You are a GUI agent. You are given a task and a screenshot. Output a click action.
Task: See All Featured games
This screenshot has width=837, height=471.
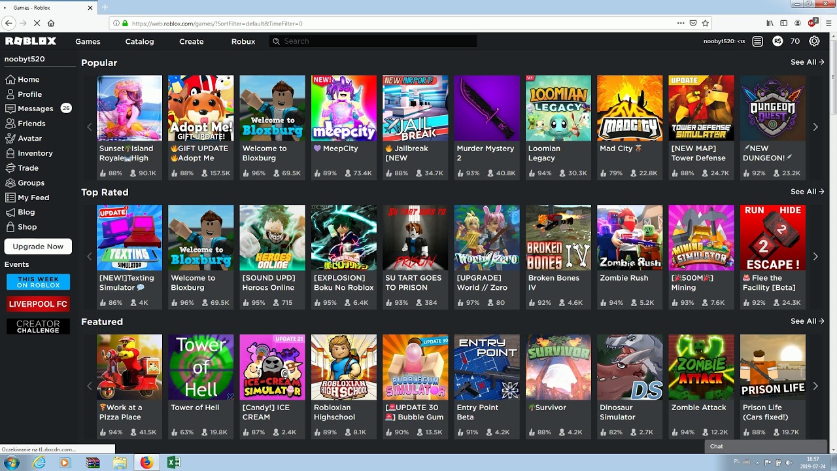808,321
